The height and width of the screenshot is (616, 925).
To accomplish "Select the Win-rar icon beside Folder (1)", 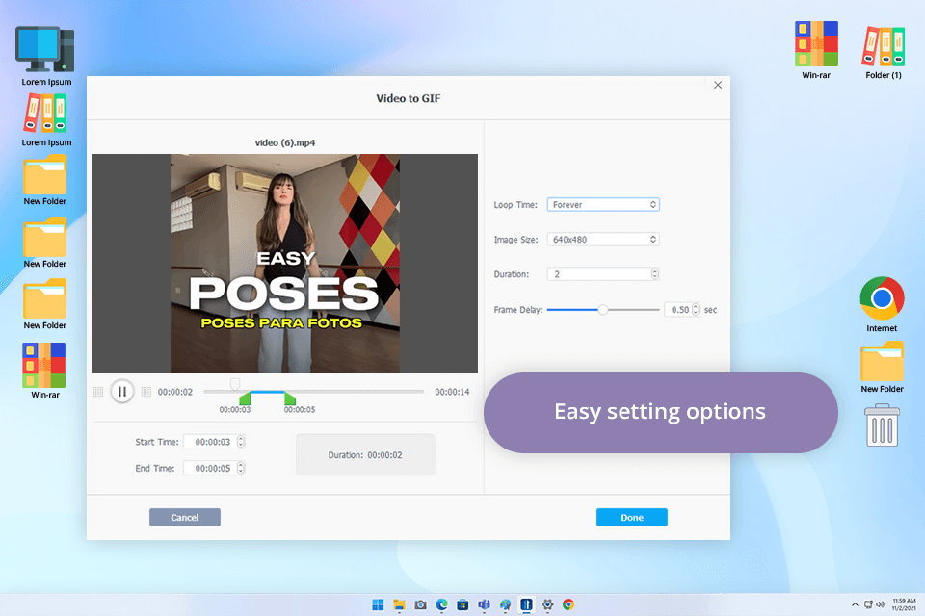I will pos(816,50).
